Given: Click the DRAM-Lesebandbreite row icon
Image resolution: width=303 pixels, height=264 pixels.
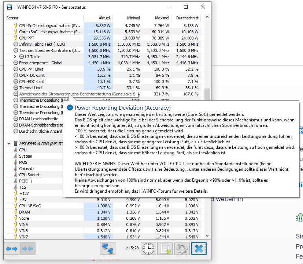Looking at the screenshot, I should [16, 119].
